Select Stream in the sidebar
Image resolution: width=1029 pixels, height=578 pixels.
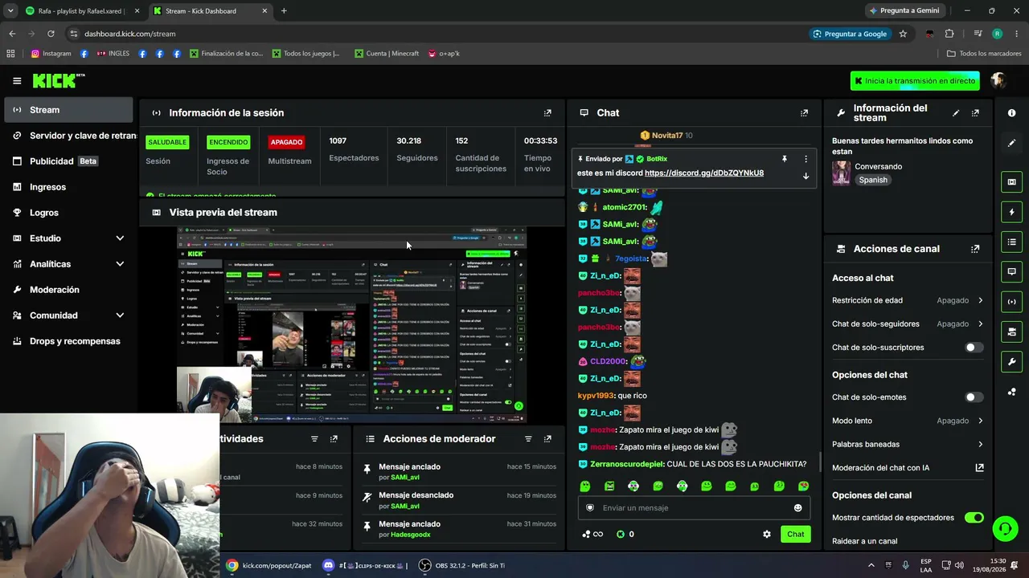68,110
